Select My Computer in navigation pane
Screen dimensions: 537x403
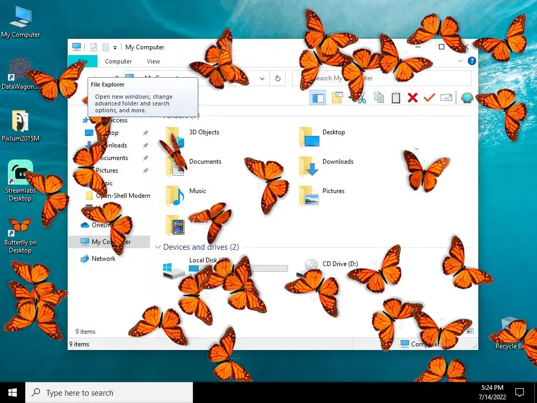click(x=109, y=242)
